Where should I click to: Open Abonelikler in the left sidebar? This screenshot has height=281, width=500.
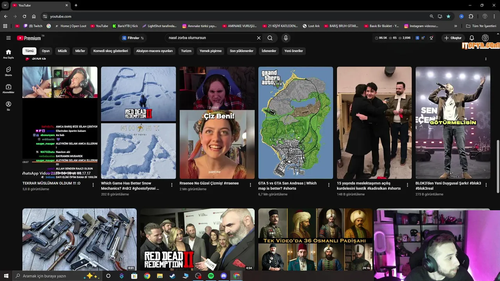8,89
